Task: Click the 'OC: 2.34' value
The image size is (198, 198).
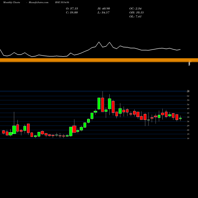Action: [135, 9]
